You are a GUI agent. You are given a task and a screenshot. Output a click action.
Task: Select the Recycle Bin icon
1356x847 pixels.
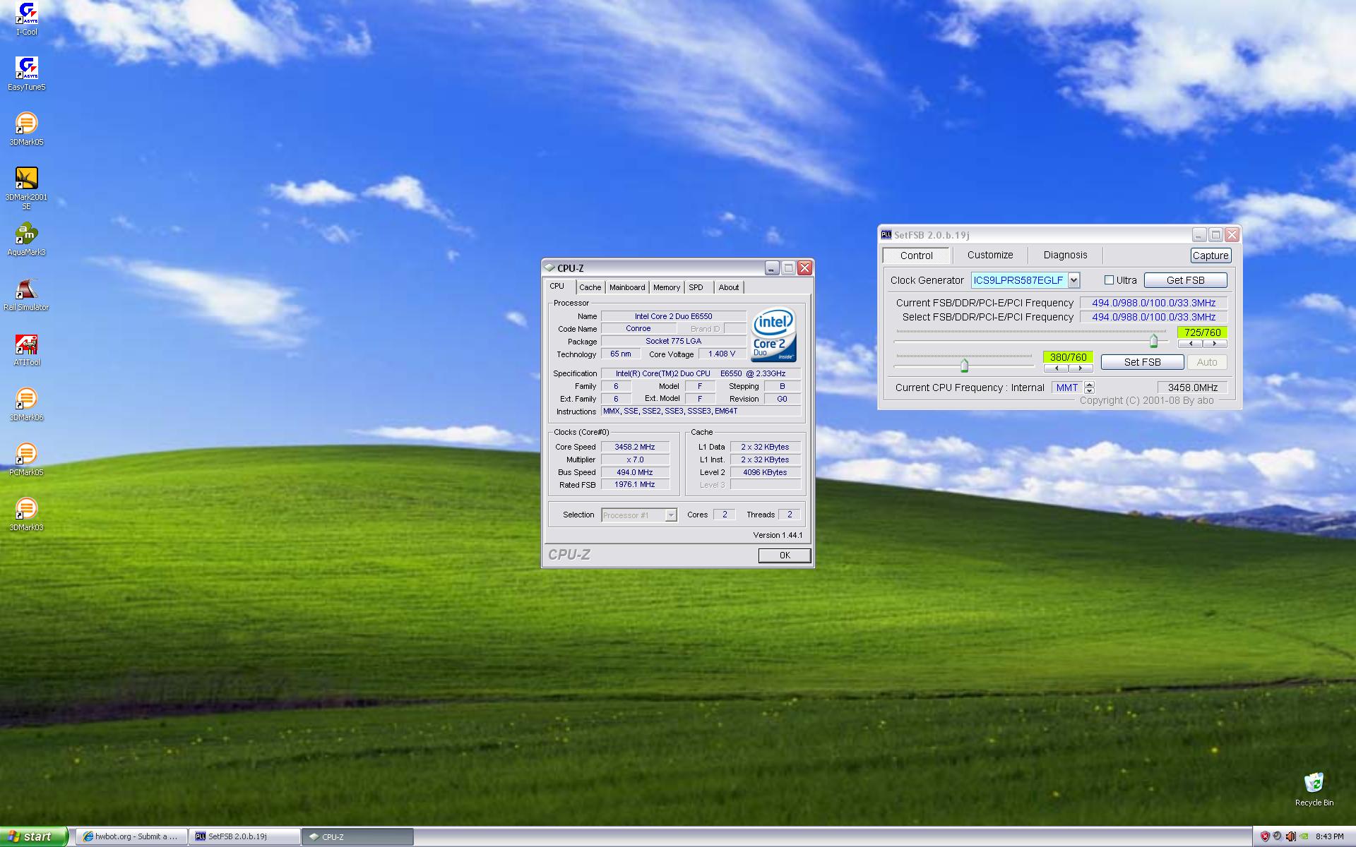click(1314, 788)
